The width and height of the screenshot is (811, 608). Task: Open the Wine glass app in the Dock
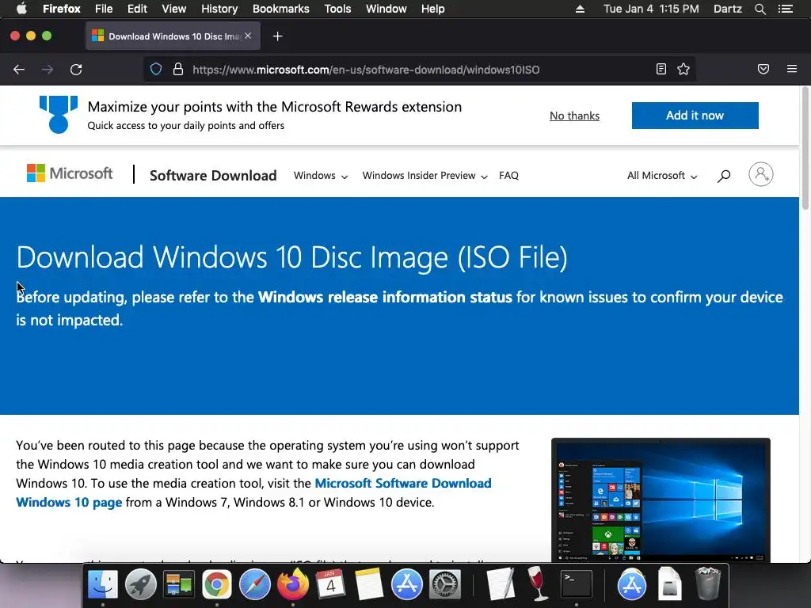(538, 584)
